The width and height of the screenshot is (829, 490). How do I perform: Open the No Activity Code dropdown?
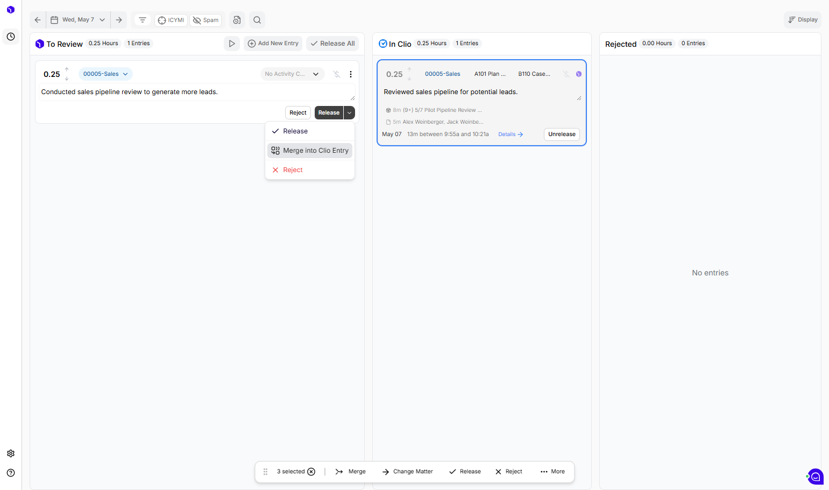coord(292,74)
